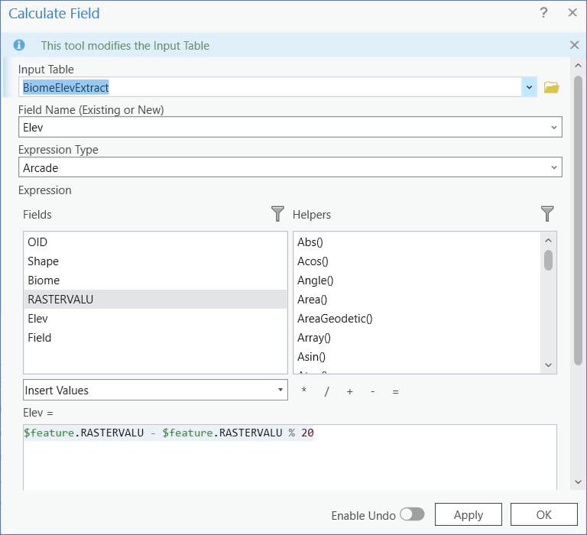Filter the Fields list with funnel icon
Viewport: 587px width, 535px height.
click(277, 214)
